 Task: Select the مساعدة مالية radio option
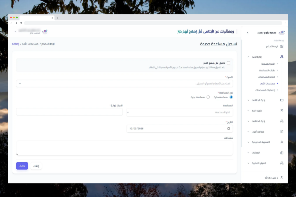tap(231, 97)
